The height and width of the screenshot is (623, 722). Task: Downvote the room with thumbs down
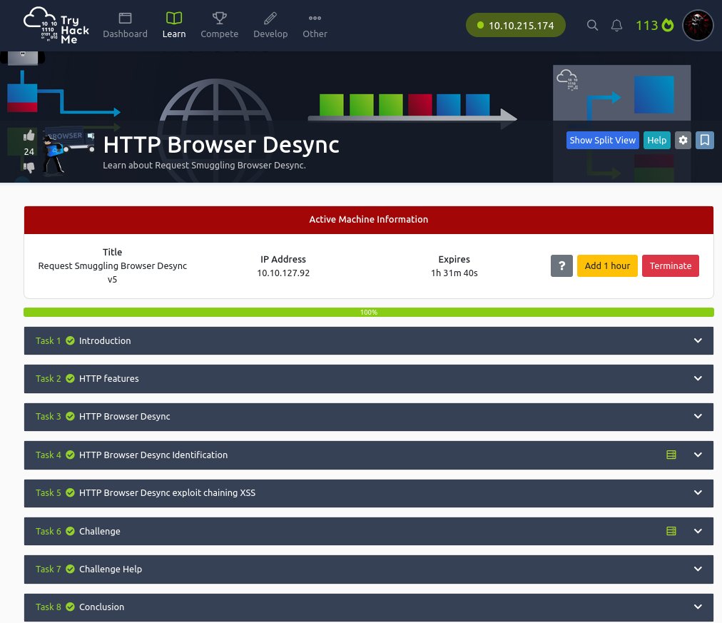tap(29, 167)
